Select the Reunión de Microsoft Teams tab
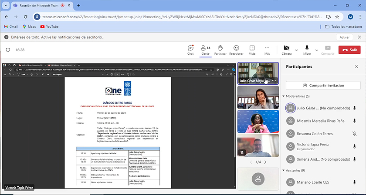Image resolution: width=366 pixels, height=195 pixels. [39, 5]
